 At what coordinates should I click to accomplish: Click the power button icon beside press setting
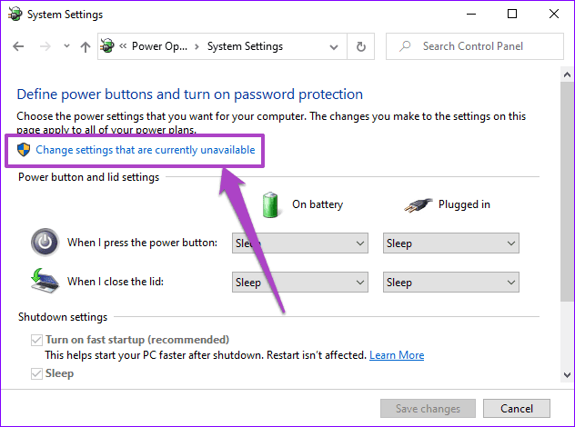coord(45,242)
